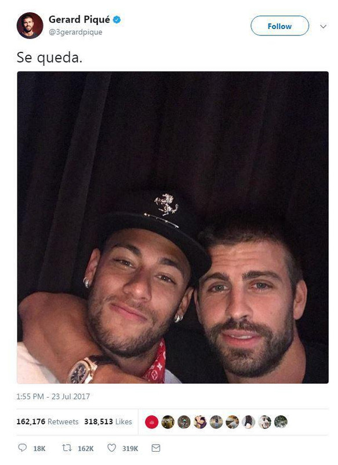Like the tweet with the heart icon
Image resolution: width=338 pixels, height=465 pixels.
point(111,448)
